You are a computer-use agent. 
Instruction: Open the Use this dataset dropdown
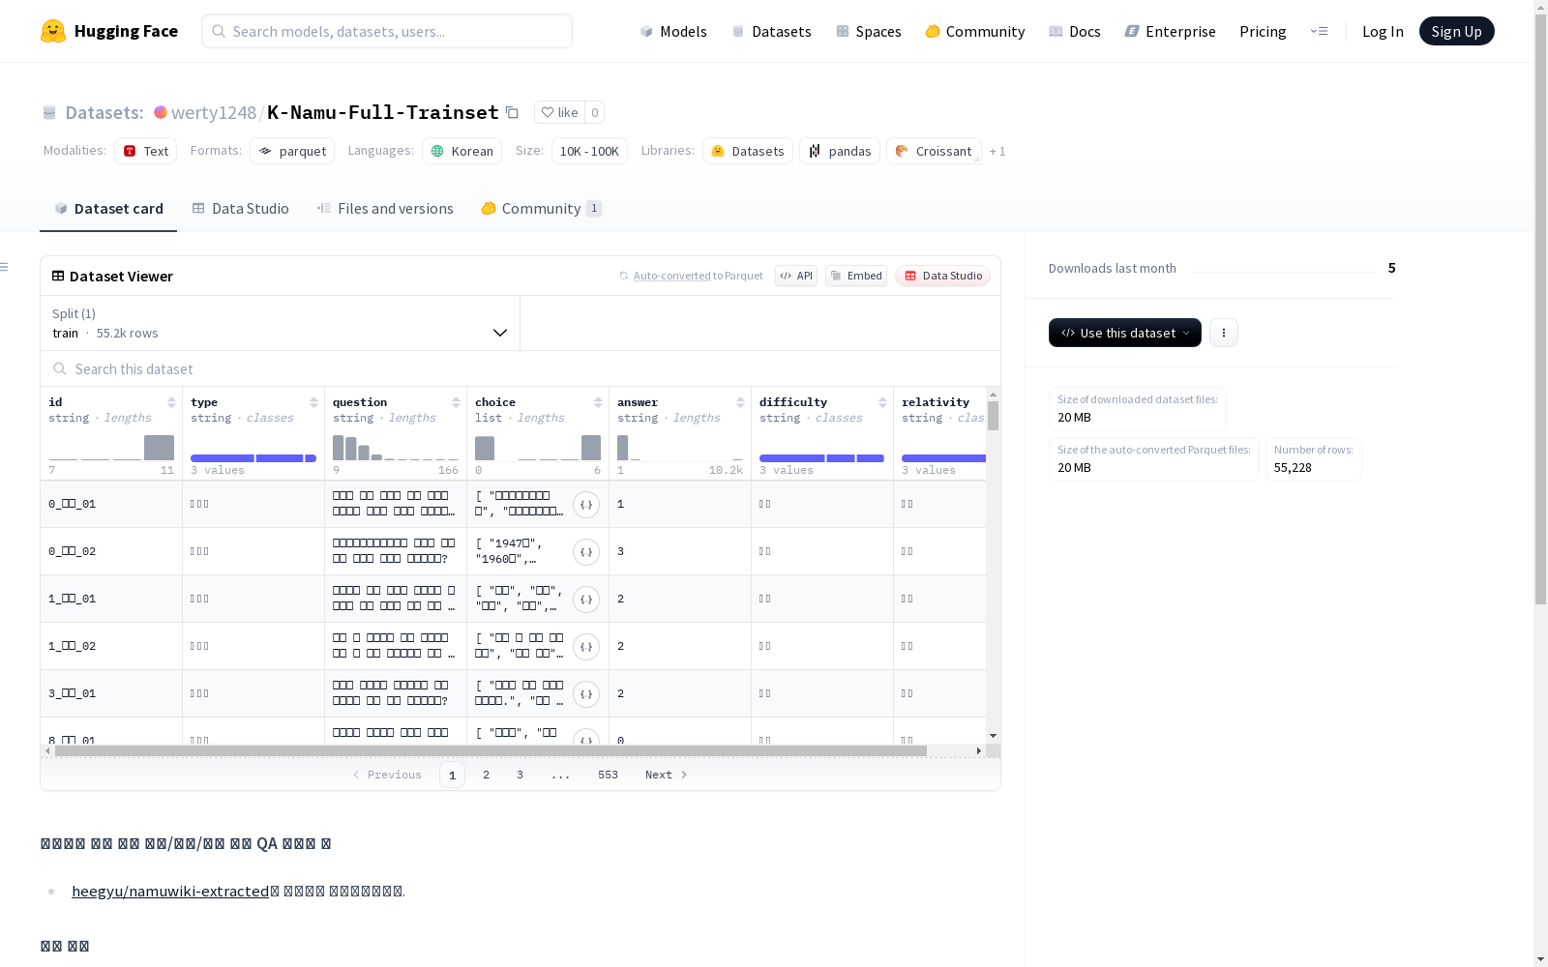(1125, 333)
